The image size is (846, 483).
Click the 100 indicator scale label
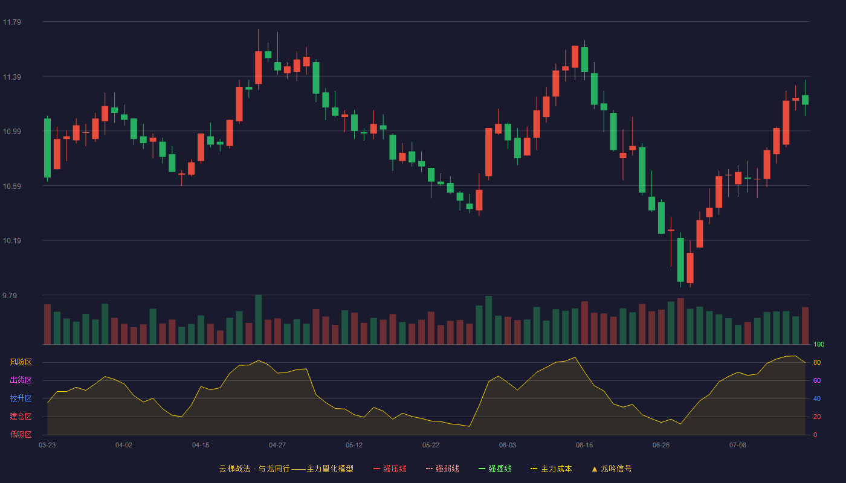pos(819,345)
